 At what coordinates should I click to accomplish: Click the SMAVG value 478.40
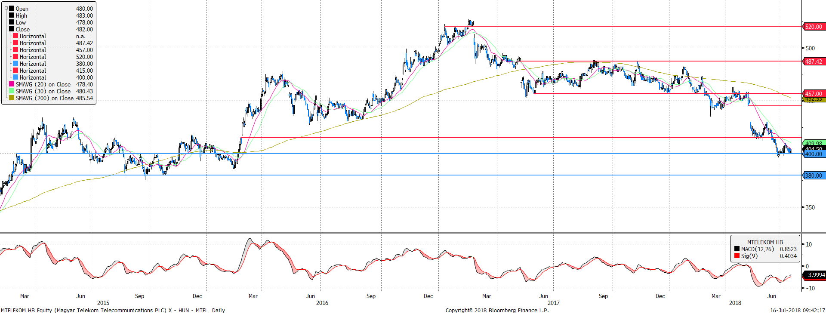pyautogui.click(x=84, y=84)
